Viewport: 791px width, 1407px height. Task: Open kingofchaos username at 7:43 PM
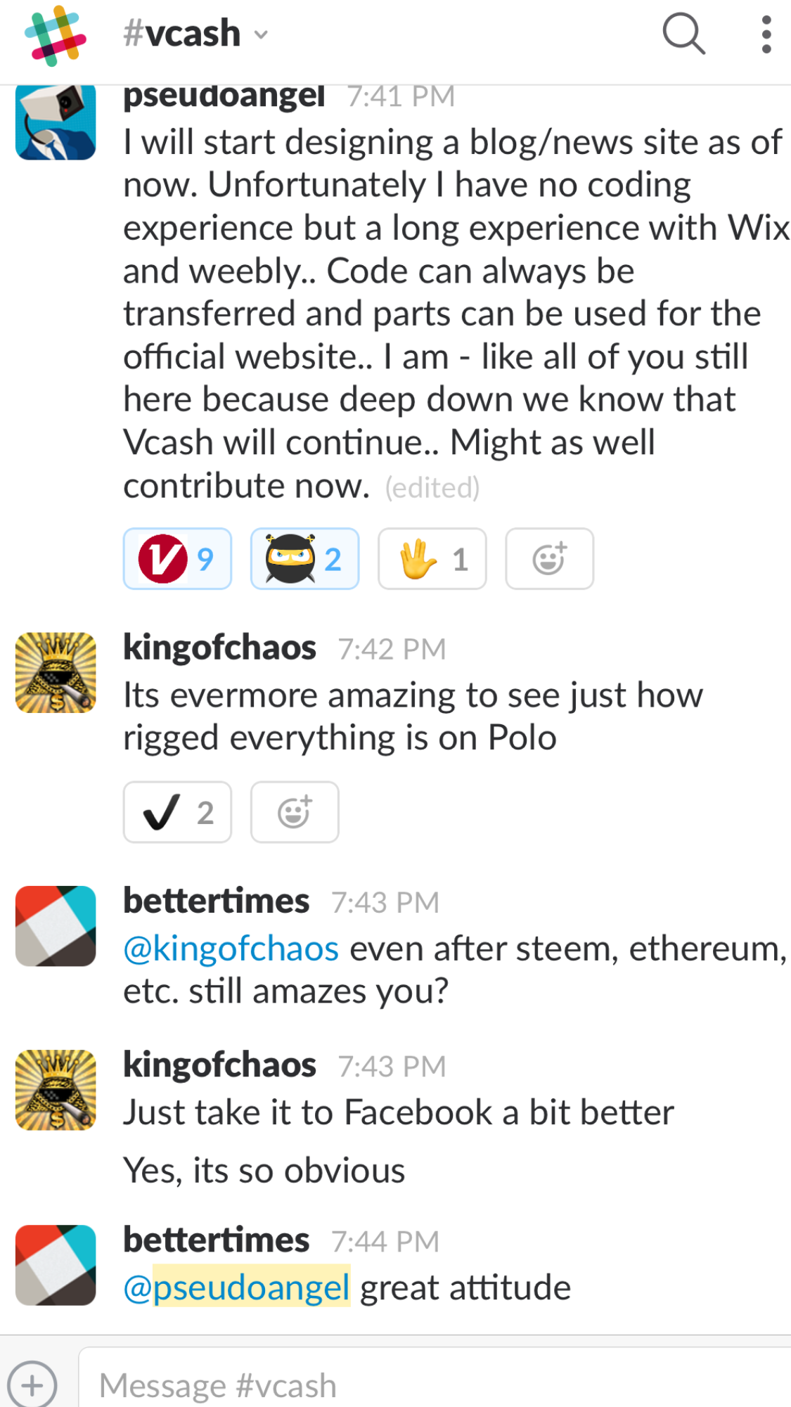click(219, 1065)
